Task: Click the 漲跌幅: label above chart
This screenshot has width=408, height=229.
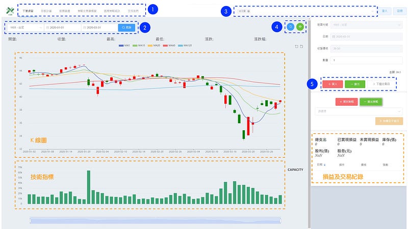Action: [260, 39]
